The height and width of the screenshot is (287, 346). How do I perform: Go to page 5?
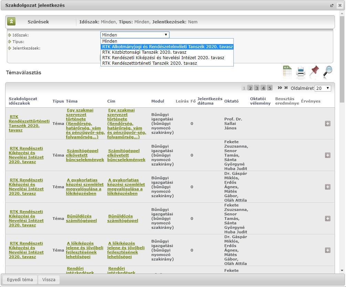coord(270,88)
